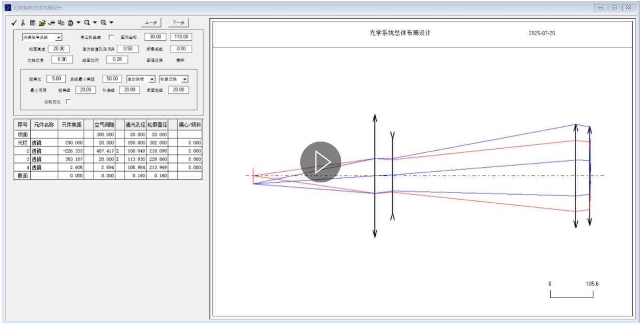Open the 连续变焦系统 dropdown

point(59,37)
